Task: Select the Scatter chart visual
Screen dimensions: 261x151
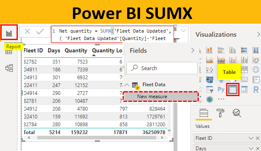Action: point(210,70)
